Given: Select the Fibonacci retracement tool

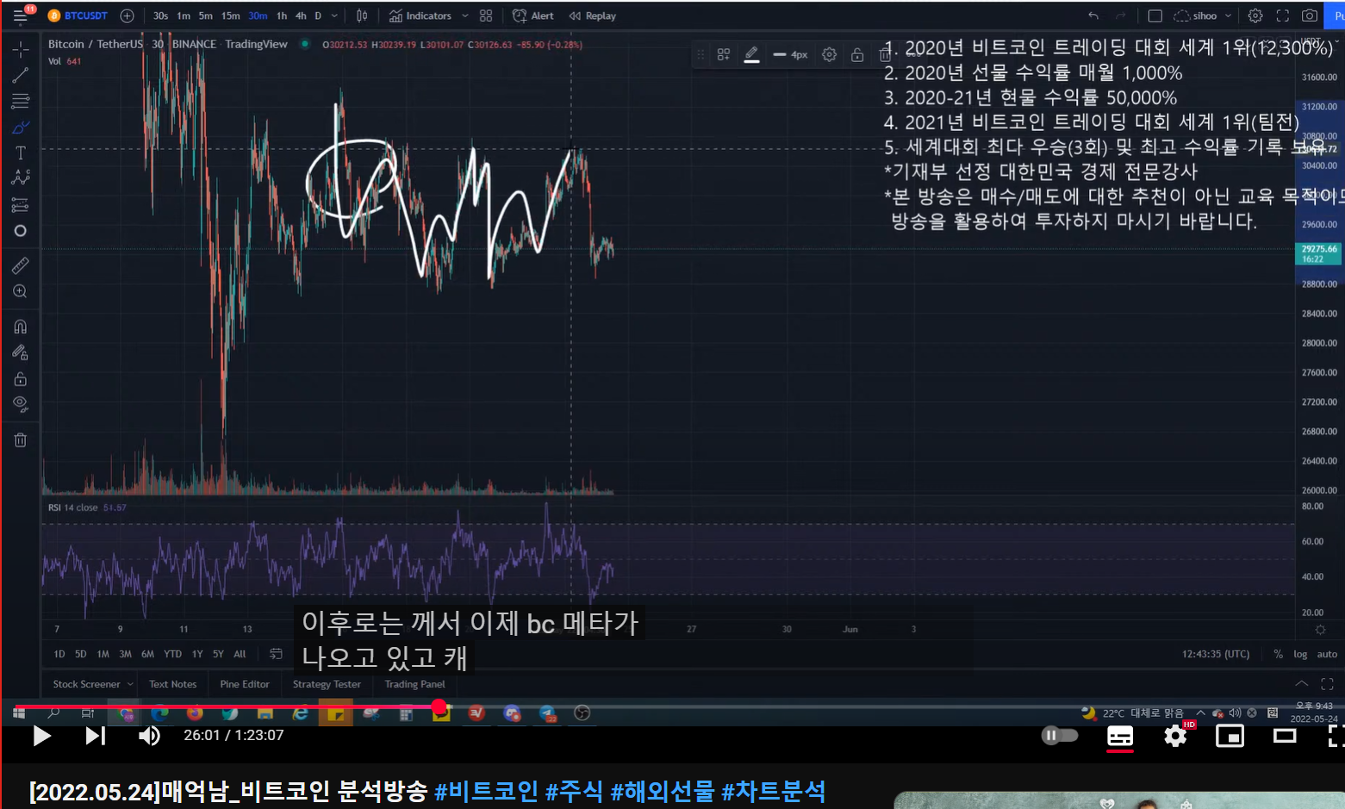Looking at the screenshot, I should click(x=21, y=102).
